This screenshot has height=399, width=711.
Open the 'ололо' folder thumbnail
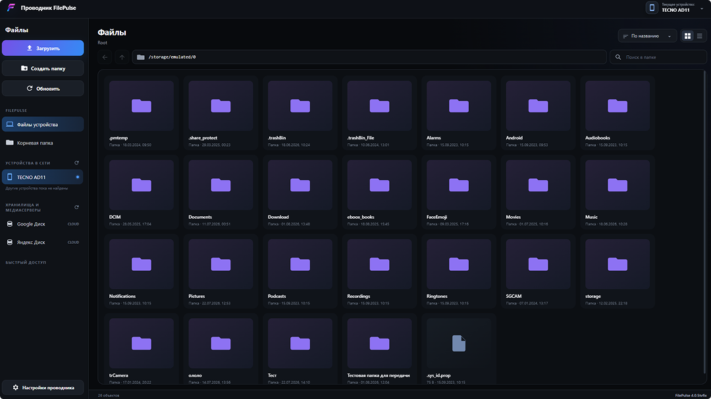[221, 343]
